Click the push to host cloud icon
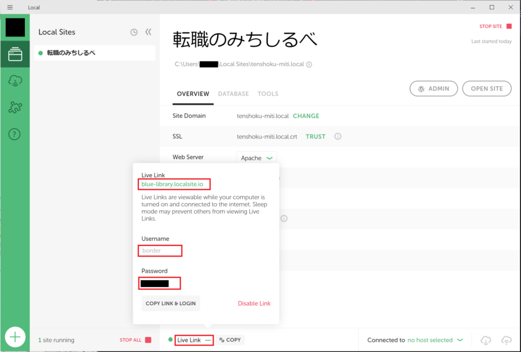The image size is (521, 352). pos(507,340)
